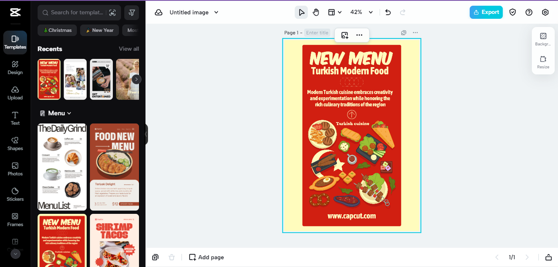Open the Resize panel button

(x=543, y=62)
